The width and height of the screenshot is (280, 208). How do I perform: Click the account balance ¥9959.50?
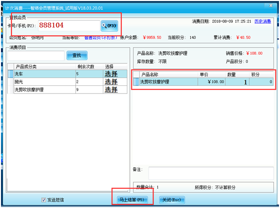(152, 38)
